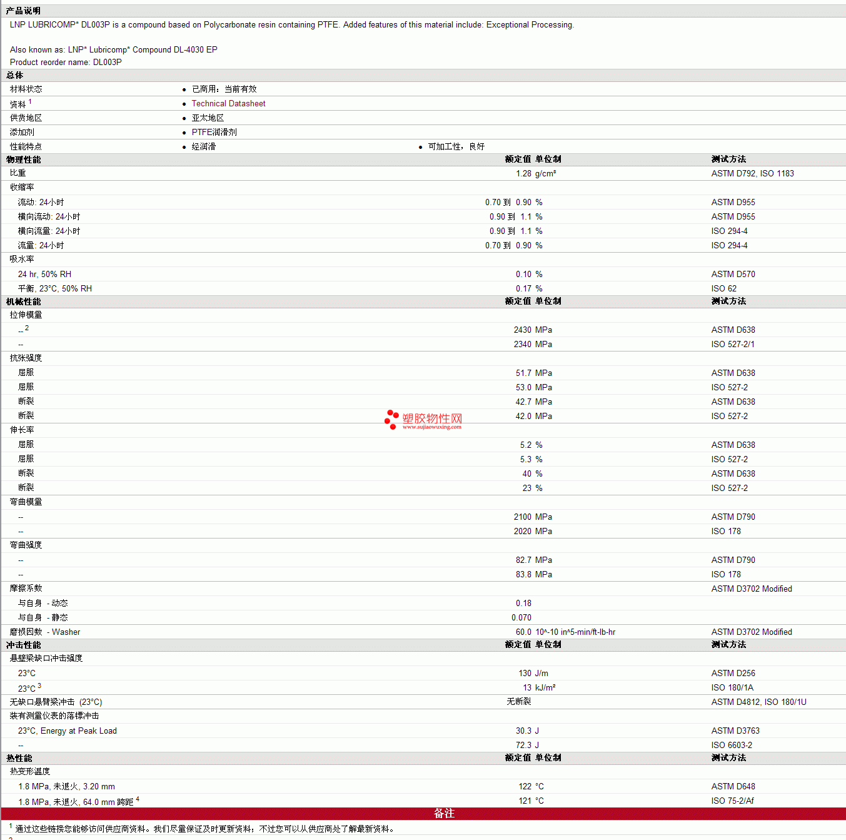Image resolution: width=846 pixels, height=840 pixels.
Task: Click the 亚太地区 availability entry
Action: click(x=208, y=118)
